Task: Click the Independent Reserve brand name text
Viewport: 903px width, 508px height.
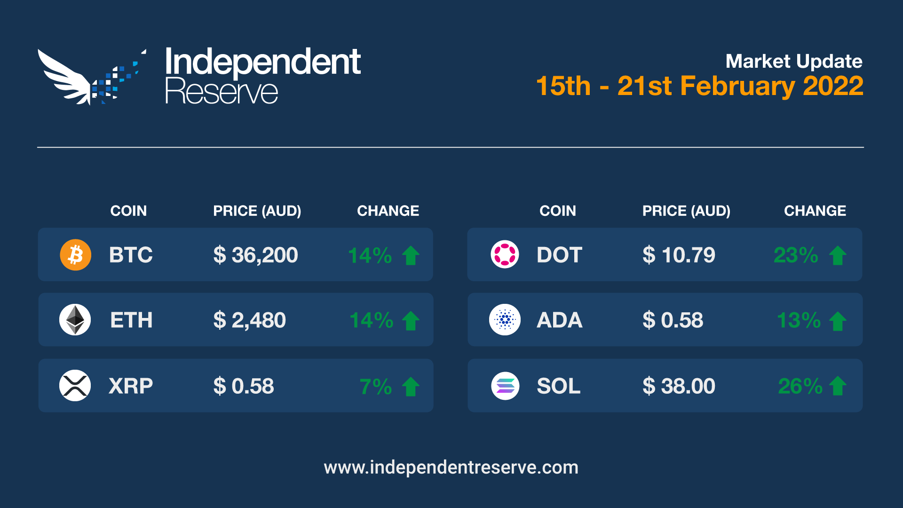Action: tap(262, 75)
